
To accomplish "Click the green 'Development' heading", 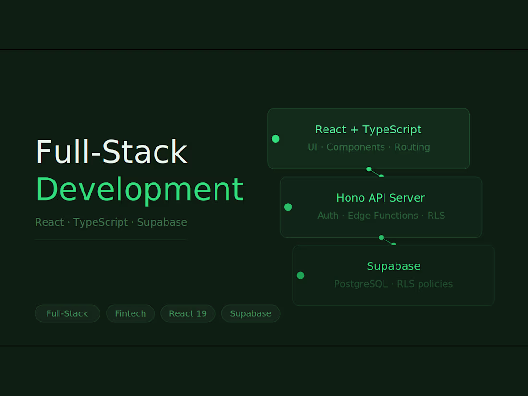I will (140, 190).
